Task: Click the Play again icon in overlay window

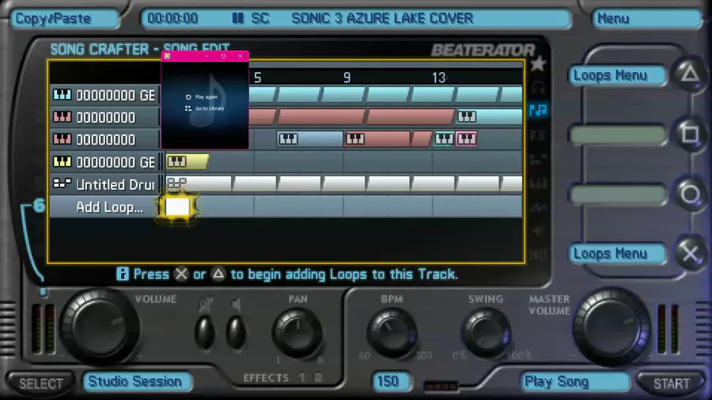Action: click(x=188, y=97)
